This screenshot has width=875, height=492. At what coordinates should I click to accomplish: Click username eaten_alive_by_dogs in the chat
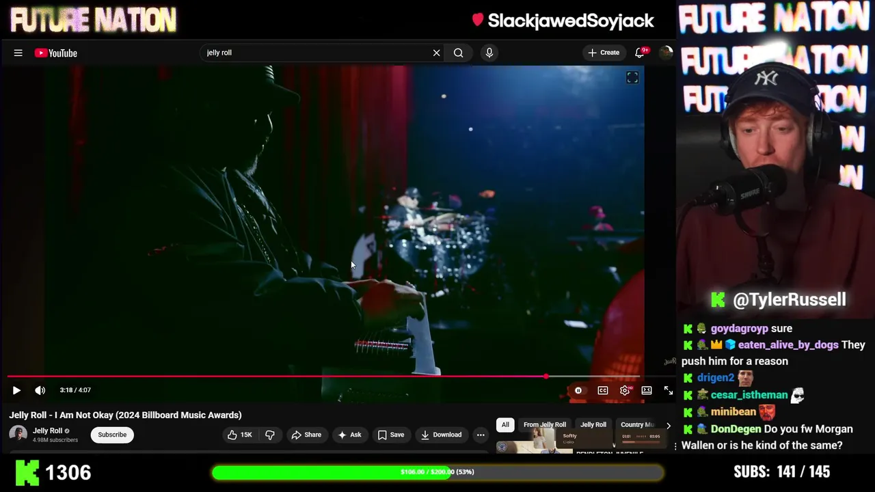tap(788, 345)
